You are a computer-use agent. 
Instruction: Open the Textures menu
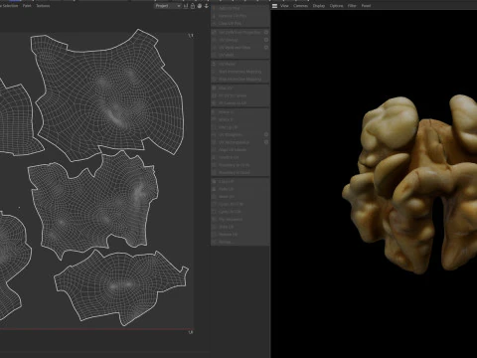point(43,6)
